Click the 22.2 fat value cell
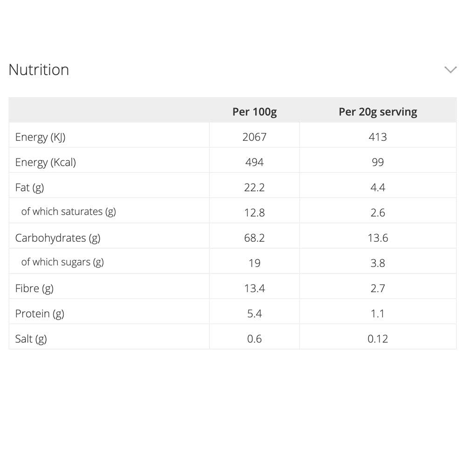 pos(254,187)
